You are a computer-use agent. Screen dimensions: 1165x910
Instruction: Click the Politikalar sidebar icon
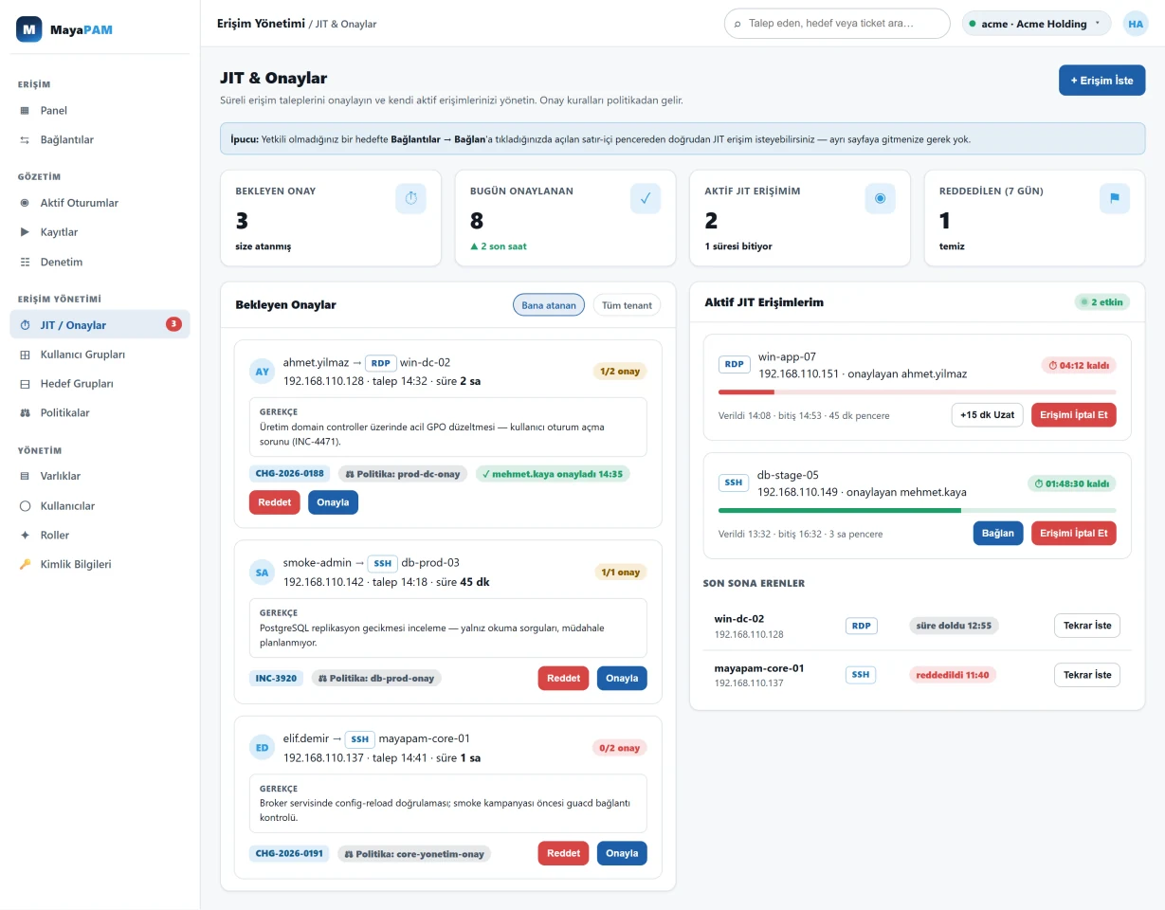pos(25,413)
